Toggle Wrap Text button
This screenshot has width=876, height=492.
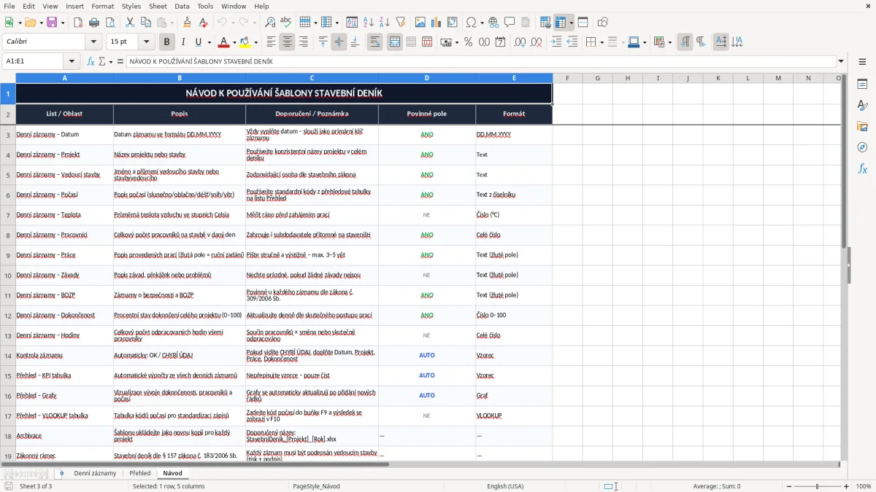tap(375, 42)
